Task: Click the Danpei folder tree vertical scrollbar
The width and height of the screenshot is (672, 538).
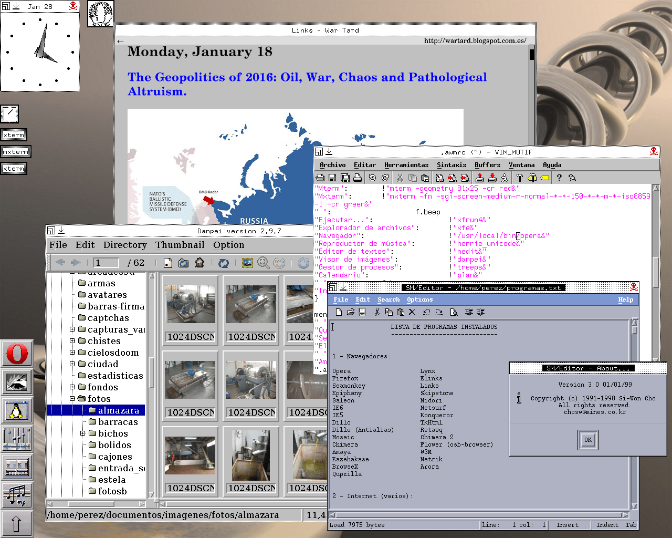Action: pos(151,384)
